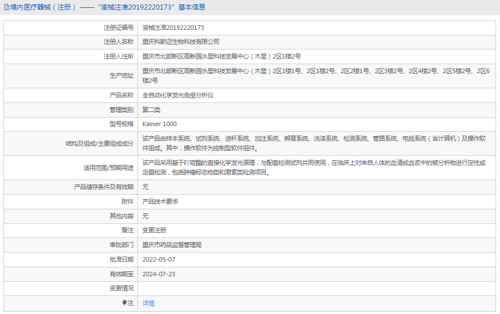
Task: Click the 第二类 management category value
Action: (151, 109)
